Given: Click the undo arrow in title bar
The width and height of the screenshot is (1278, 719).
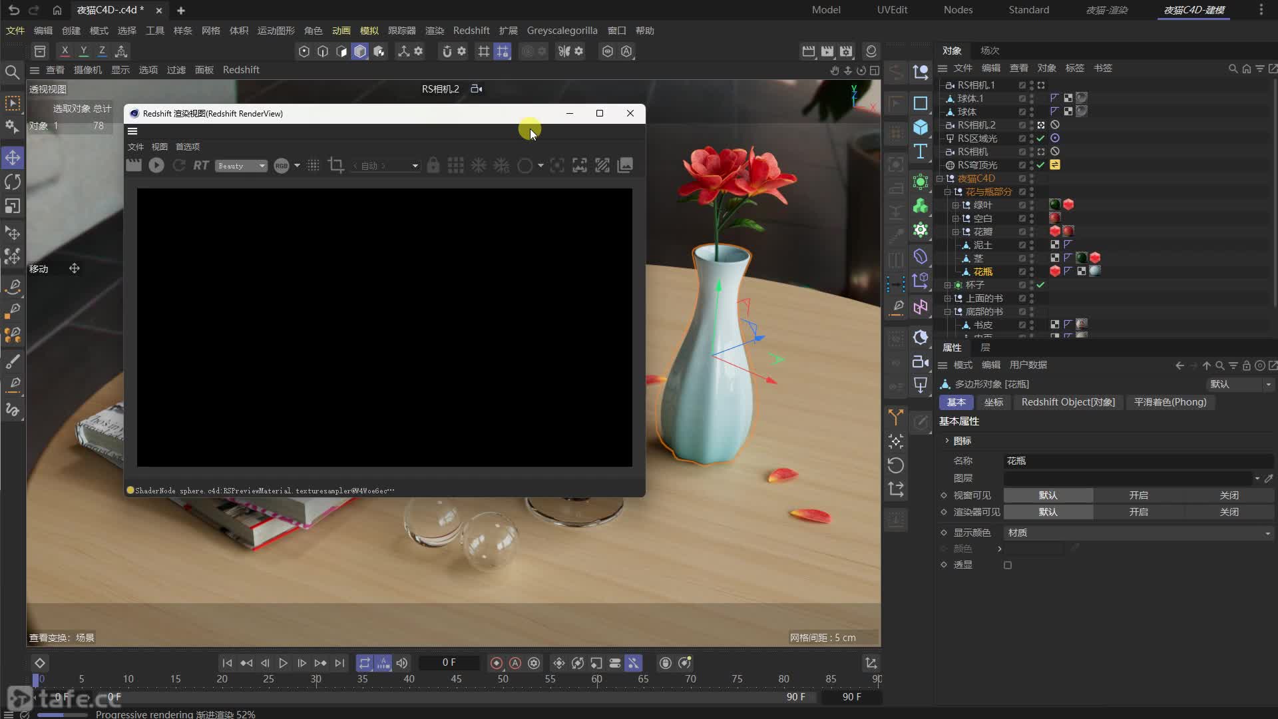Looking at the screenshot, I should [13, 10].
